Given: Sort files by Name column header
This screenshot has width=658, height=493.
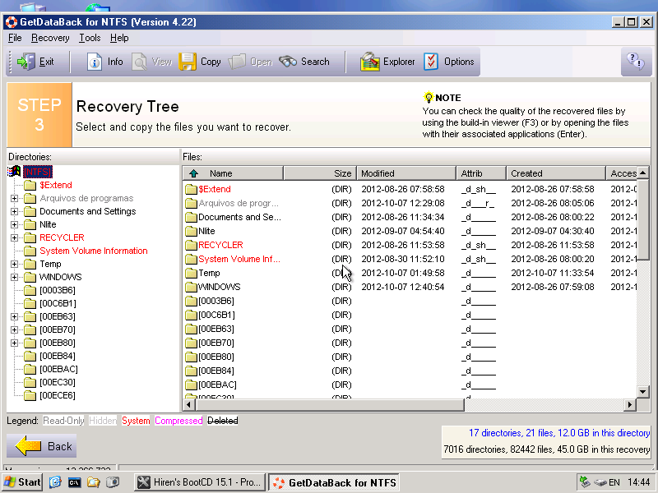Looking at the screenshot, I should pyautogui.click(x=233, y=173).
